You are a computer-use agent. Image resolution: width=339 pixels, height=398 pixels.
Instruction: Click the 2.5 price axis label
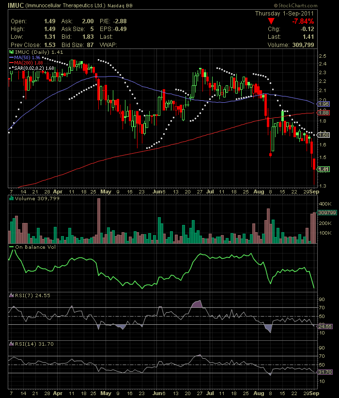coord(323,56)
